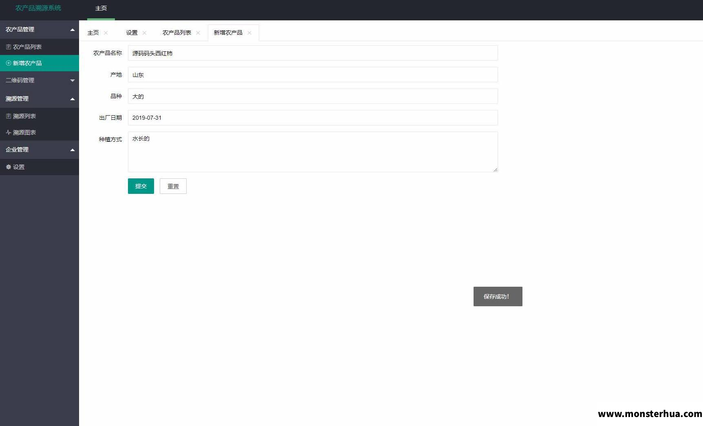Click the 溯源图表 chart pulse icon

(9, 132)
